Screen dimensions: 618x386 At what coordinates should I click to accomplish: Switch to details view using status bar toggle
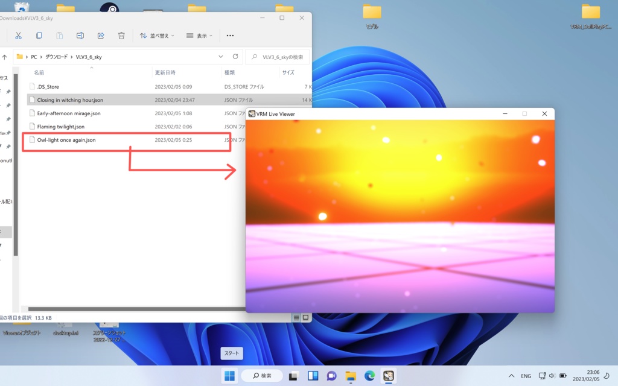(x=296, y=317)
